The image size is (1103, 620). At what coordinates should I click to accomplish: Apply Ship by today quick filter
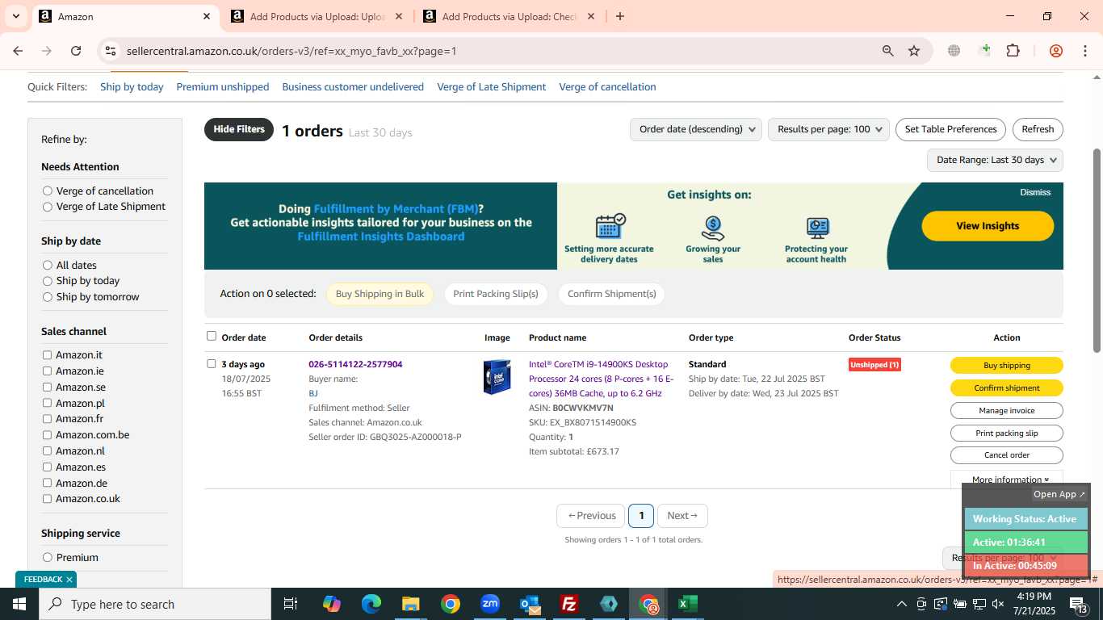132,86
